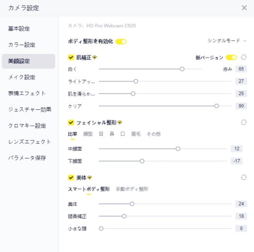Click the 中顔面 value field showing 12
Image resolution: width=254 pixels, height=252 pixels.
237,148
